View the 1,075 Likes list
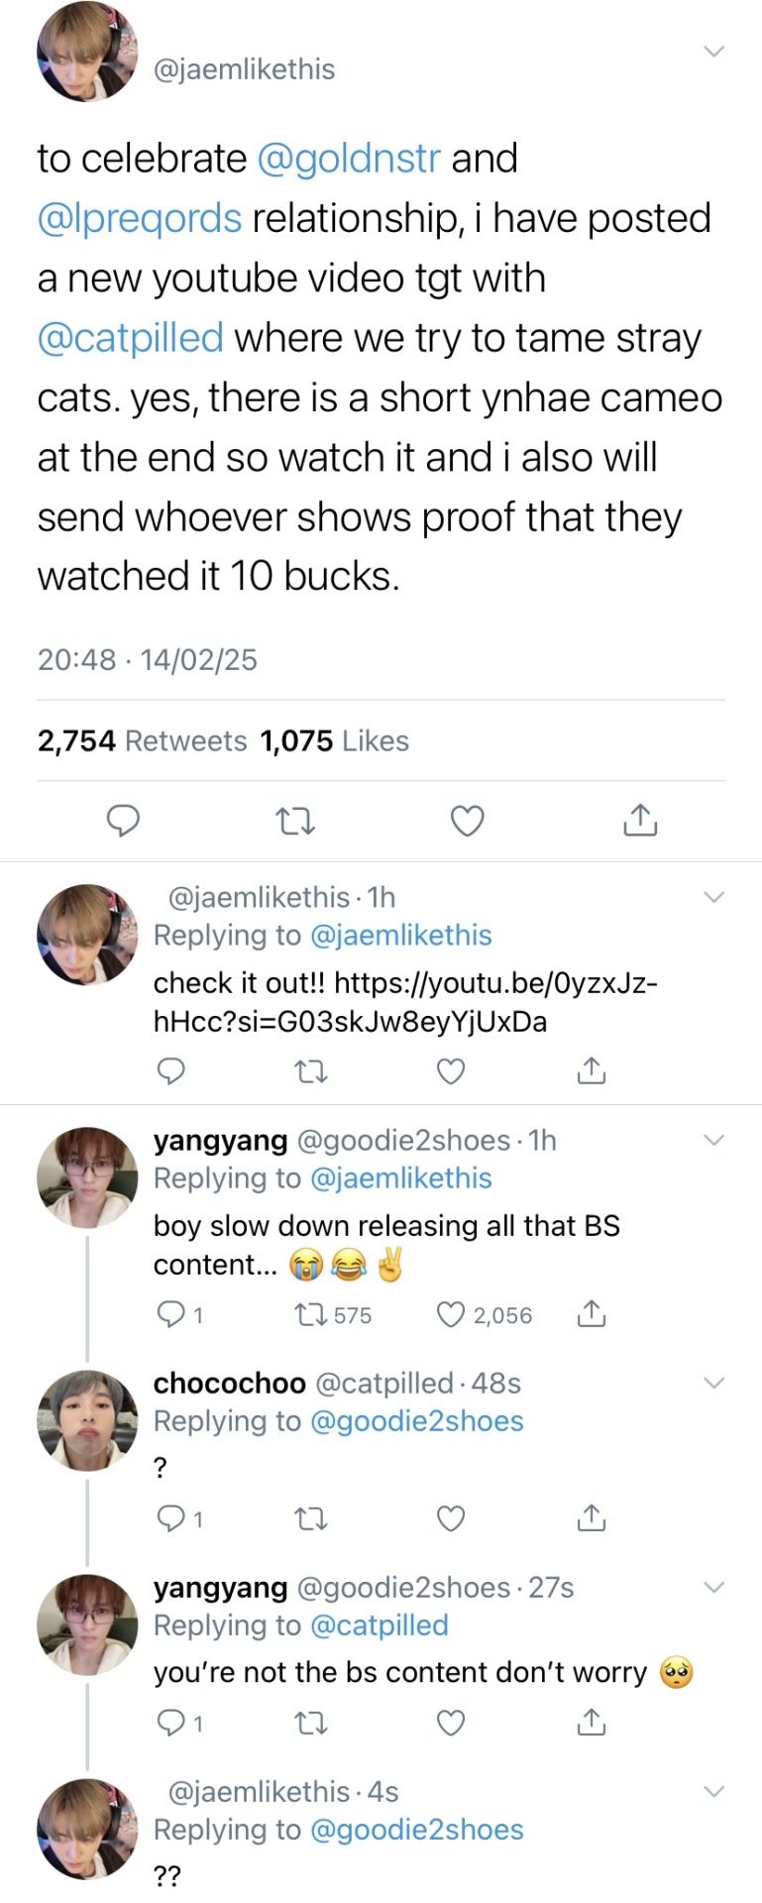Viewport: 762px width, 1903px height. point(334,740)
